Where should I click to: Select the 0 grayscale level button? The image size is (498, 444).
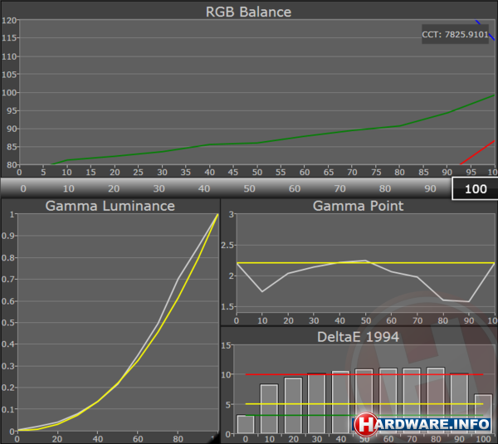23,188
